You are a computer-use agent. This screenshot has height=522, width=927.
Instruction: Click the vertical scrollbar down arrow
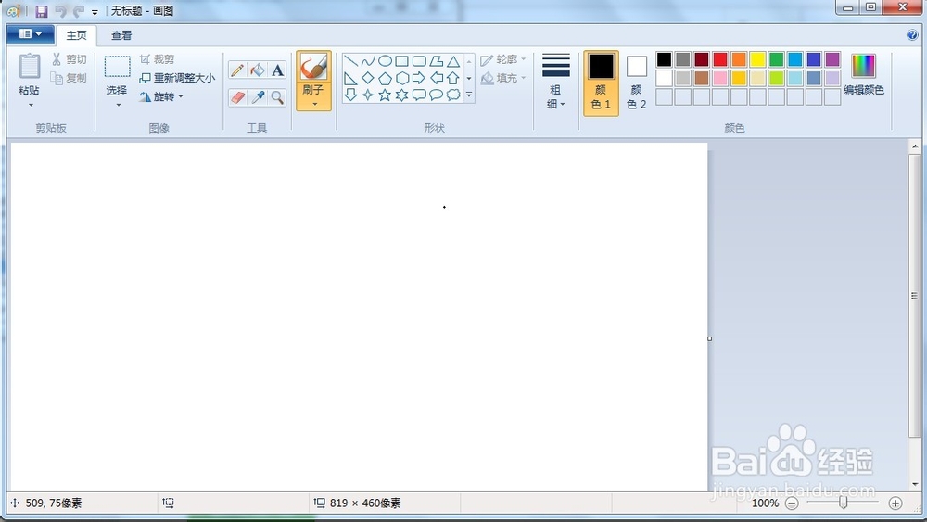coord(915,485)
